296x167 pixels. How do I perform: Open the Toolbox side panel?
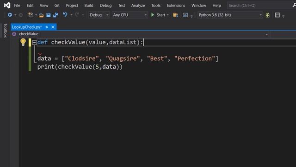click(6, 31)
